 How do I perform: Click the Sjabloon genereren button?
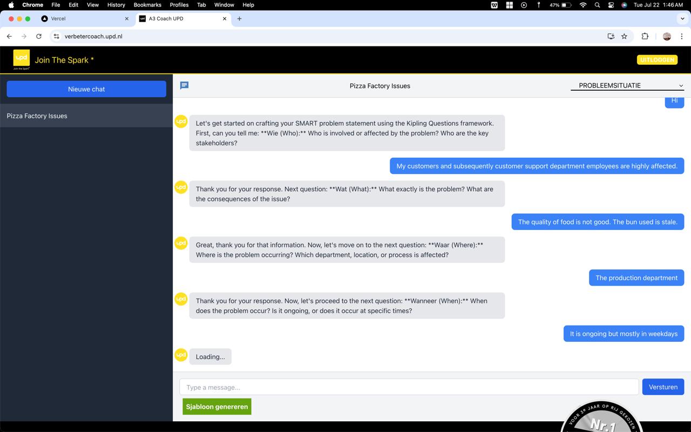(216, 407)
